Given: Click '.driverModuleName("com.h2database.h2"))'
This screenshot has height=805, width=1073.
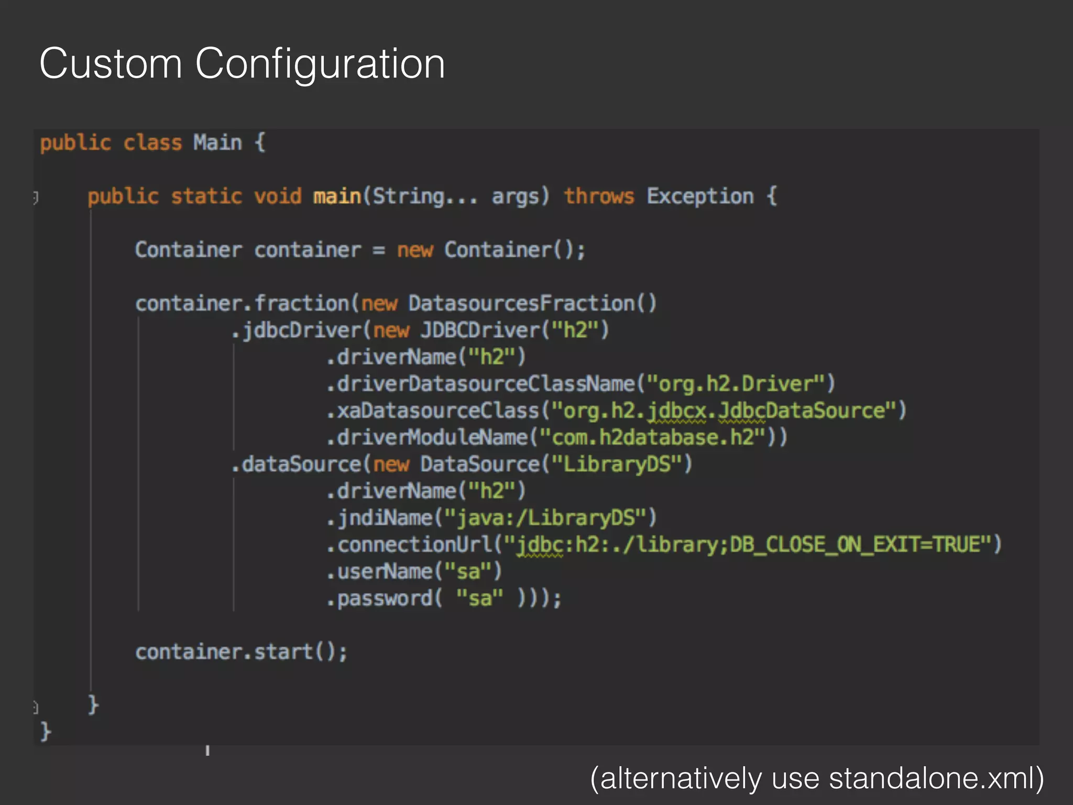Looking at the screenshot, I should pyautogui.click(x=556, y=437).
